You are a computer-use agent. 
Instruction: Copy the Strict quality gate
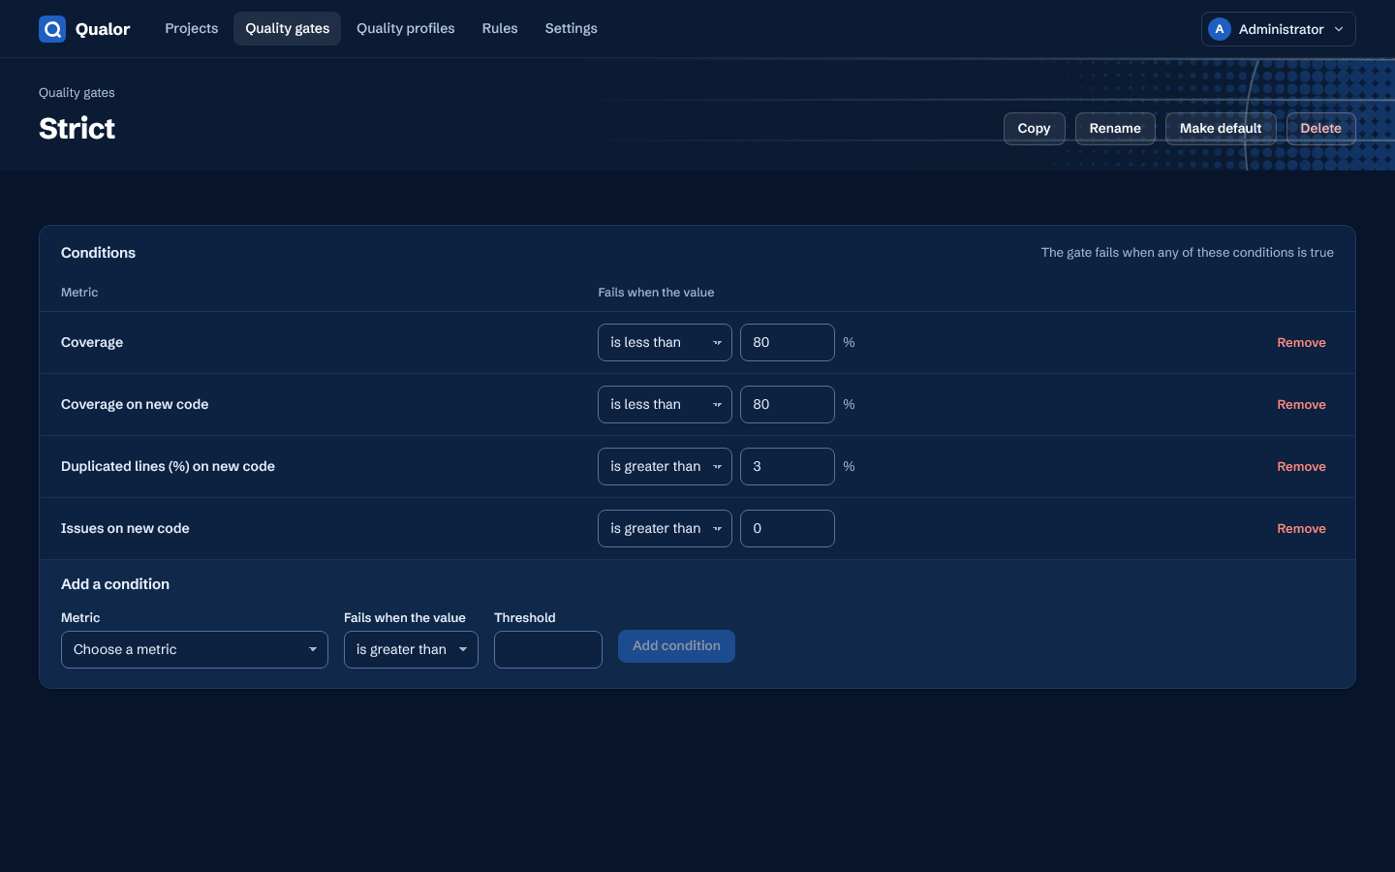[1034, 129]
